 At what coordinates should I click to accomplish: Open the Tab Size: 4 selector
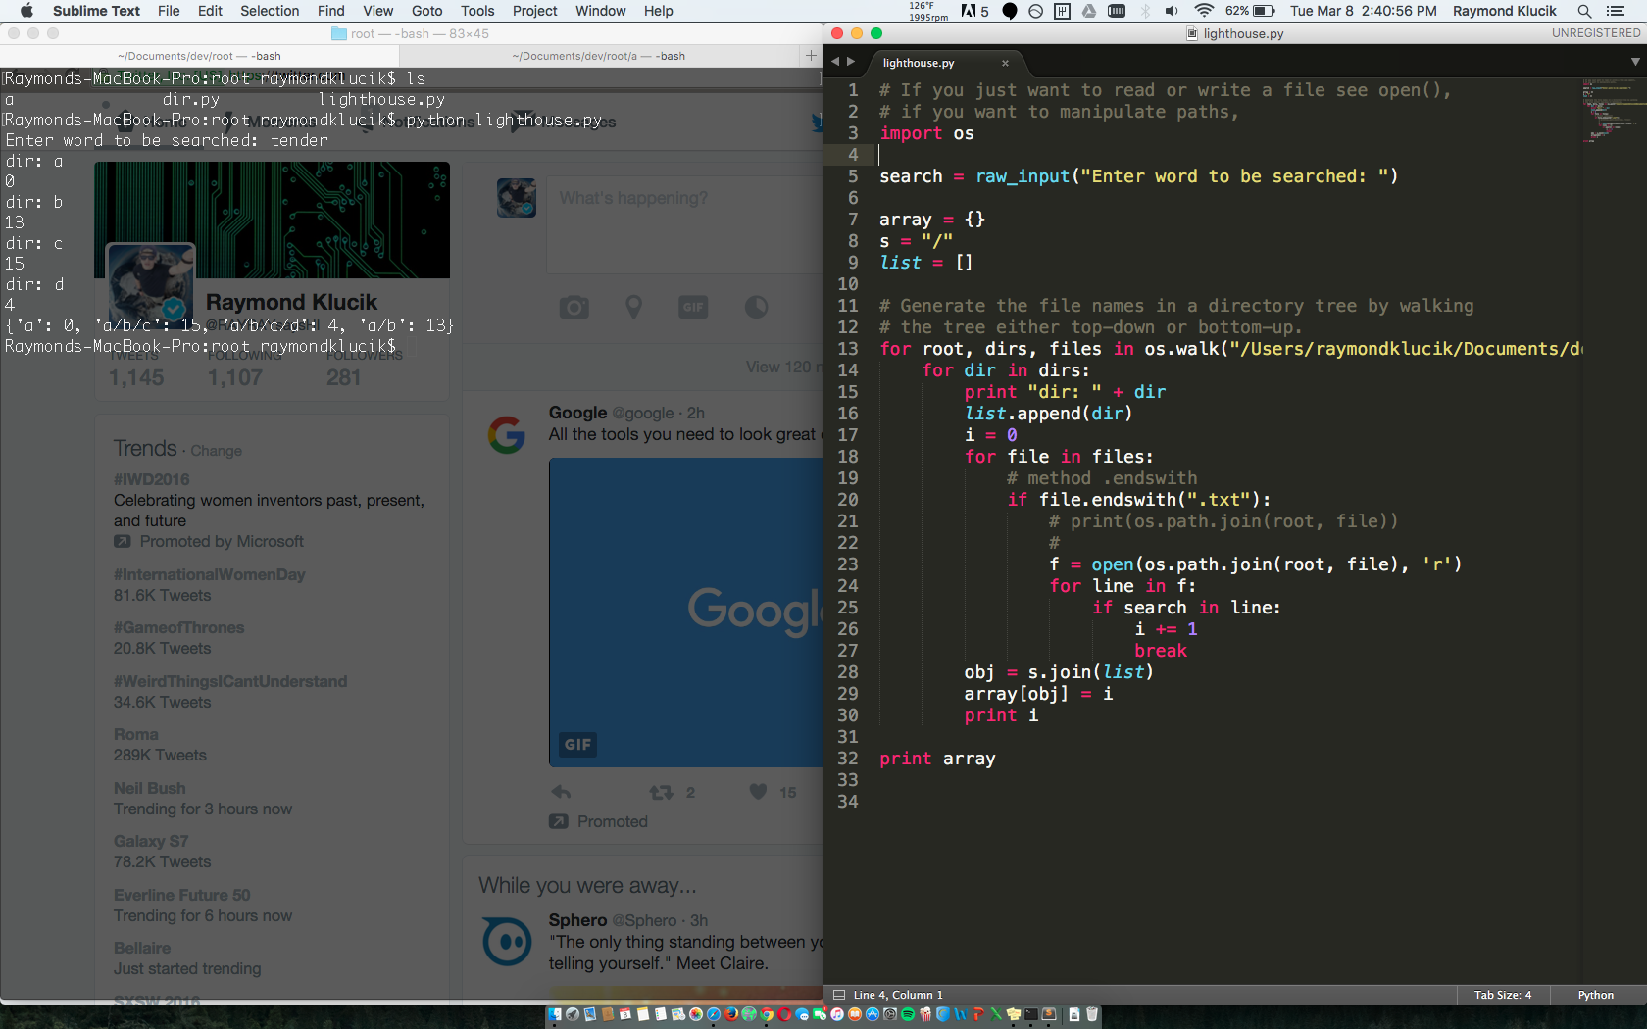pyautogui.click(x=1503, y=995)
